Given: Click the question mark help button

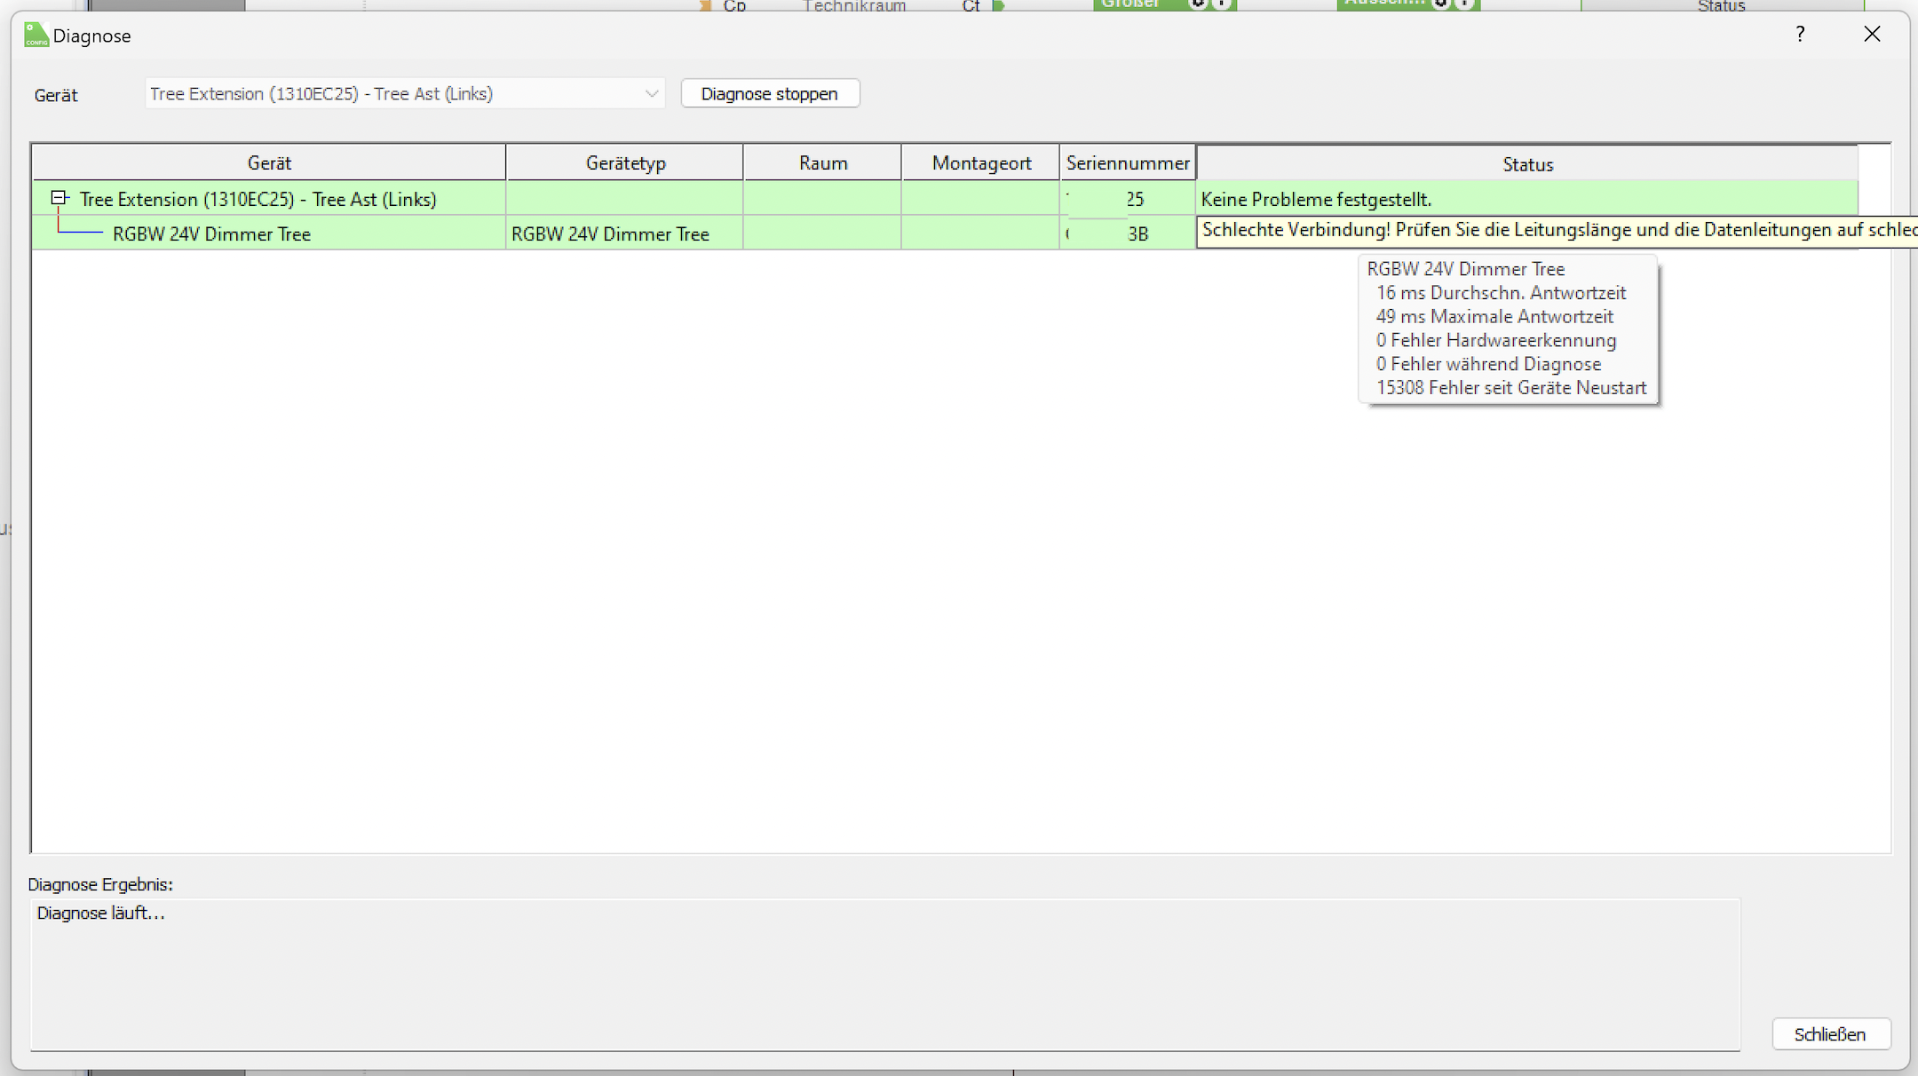Looking at the screenshot, I should coord(1800,35).
